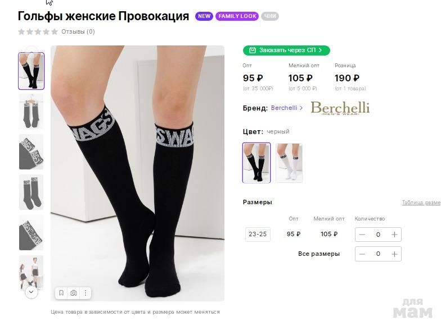441x326 pixels.
Task: Open the size chart link
Action: tap(421, 203)
